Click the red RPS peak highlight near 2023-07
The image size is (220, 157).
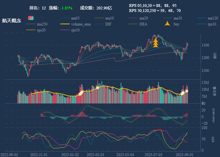click(x=159, y=130)
